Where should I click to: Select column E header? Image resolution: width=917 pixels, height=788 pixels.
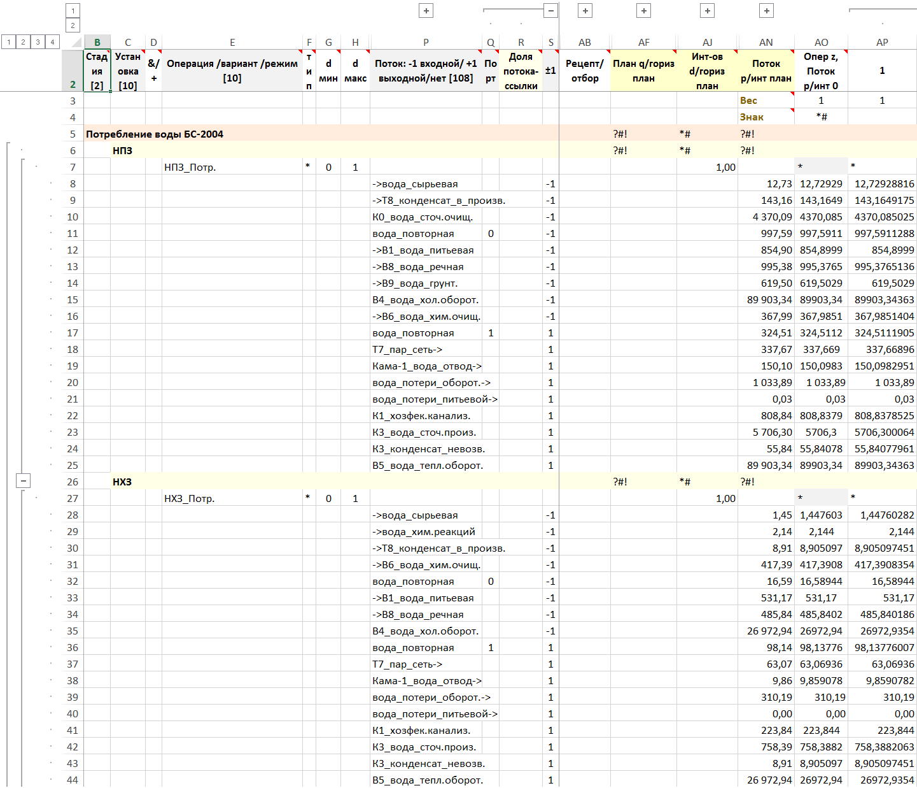point(232,43)
